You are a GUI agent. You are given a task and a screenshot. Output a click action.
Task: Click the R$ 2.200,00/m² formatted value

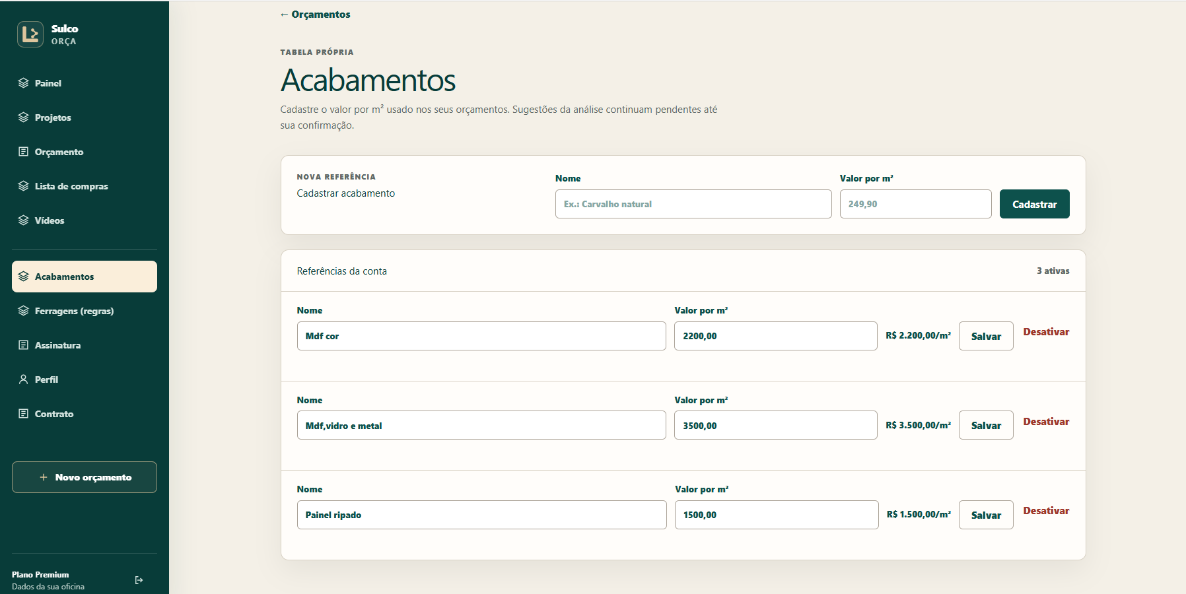click(919, 336)
